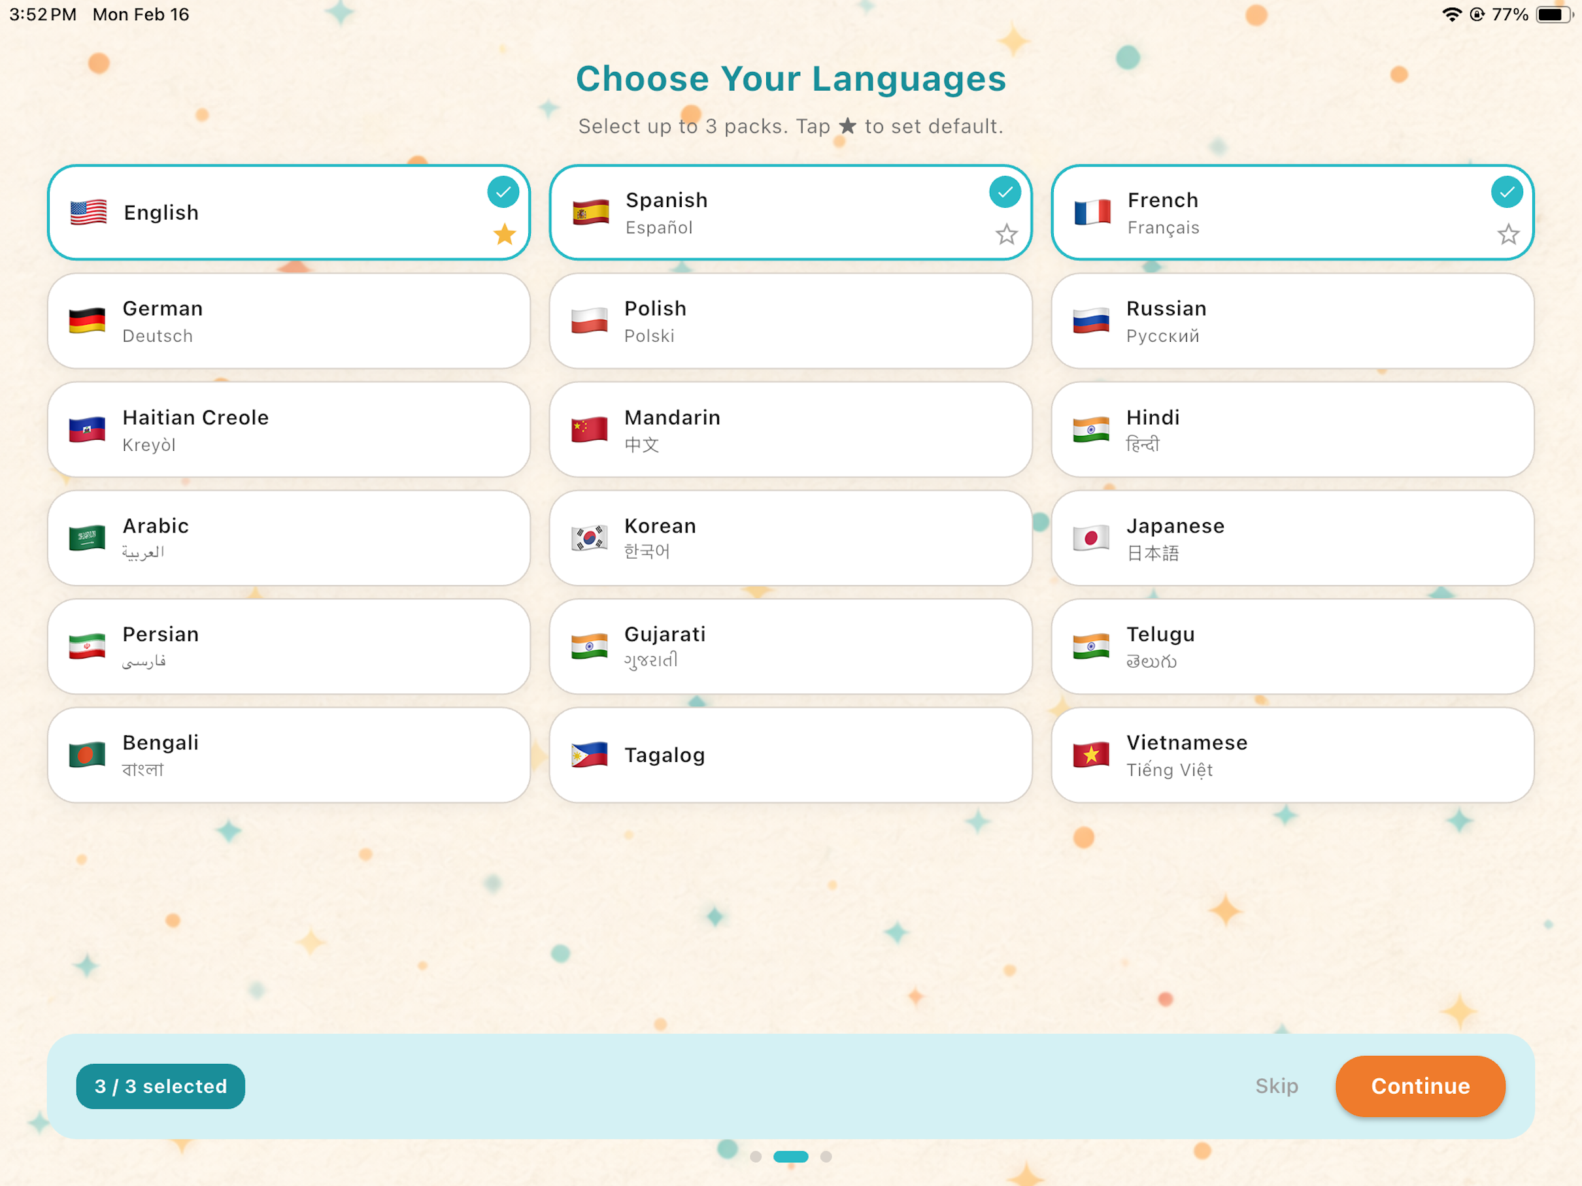Click the Korean flag icon

[x=590, y=538]
